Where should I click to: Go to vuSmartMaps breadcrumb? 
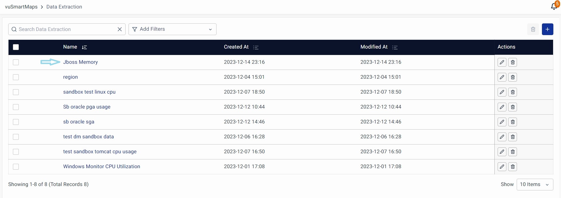coord(21,7)
